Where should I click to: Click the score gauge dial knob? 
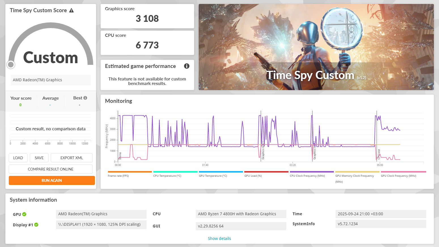click(x=11, y=65)
